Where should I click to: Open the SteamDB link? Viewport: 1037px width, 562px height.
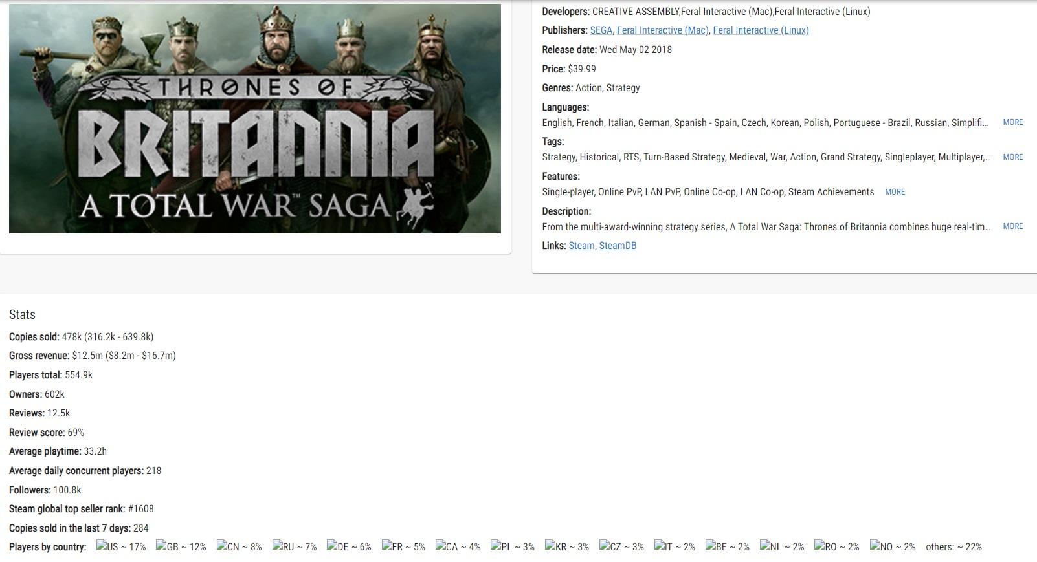618,246
